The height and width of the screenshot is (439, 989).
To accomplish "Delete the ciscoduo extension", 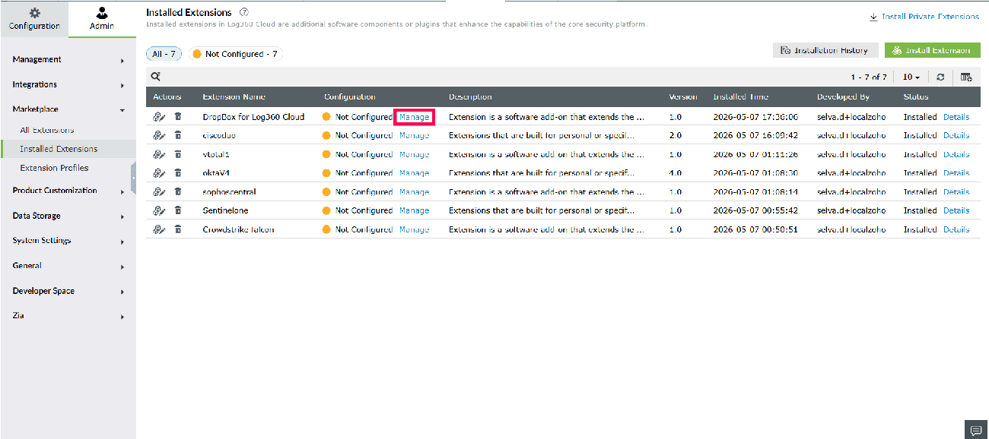I will pos(178,135).
